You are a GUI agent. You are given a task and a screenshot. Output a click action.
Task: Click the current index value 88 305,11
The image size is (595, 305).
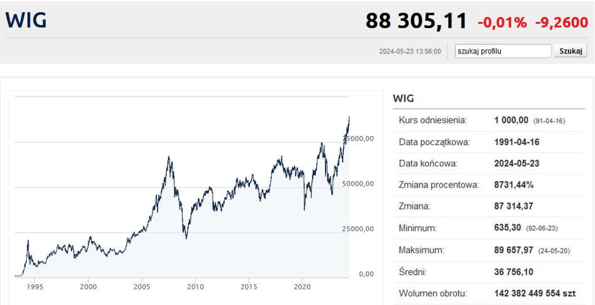pyautogui.click(x=416, y=21)
